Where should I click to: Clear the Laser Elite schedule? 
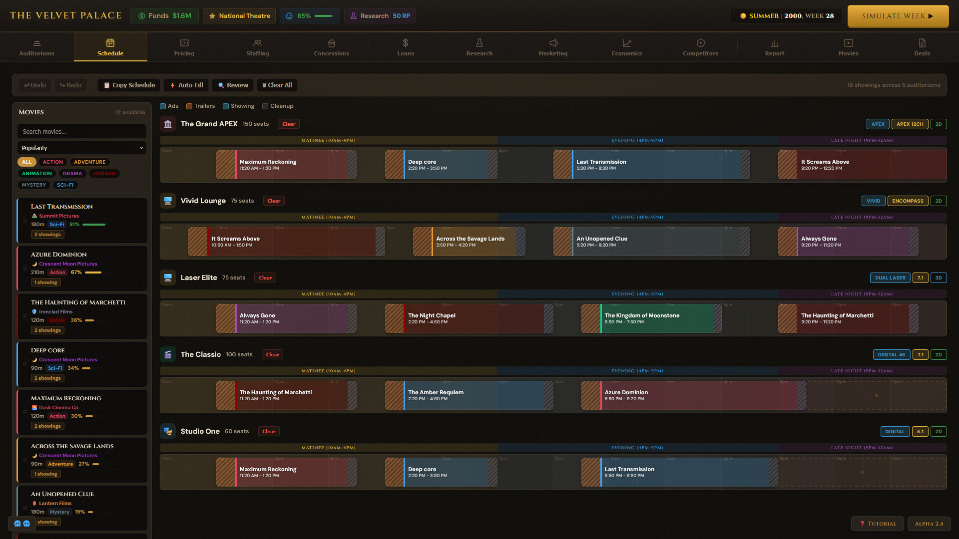[x=265, y=278]
